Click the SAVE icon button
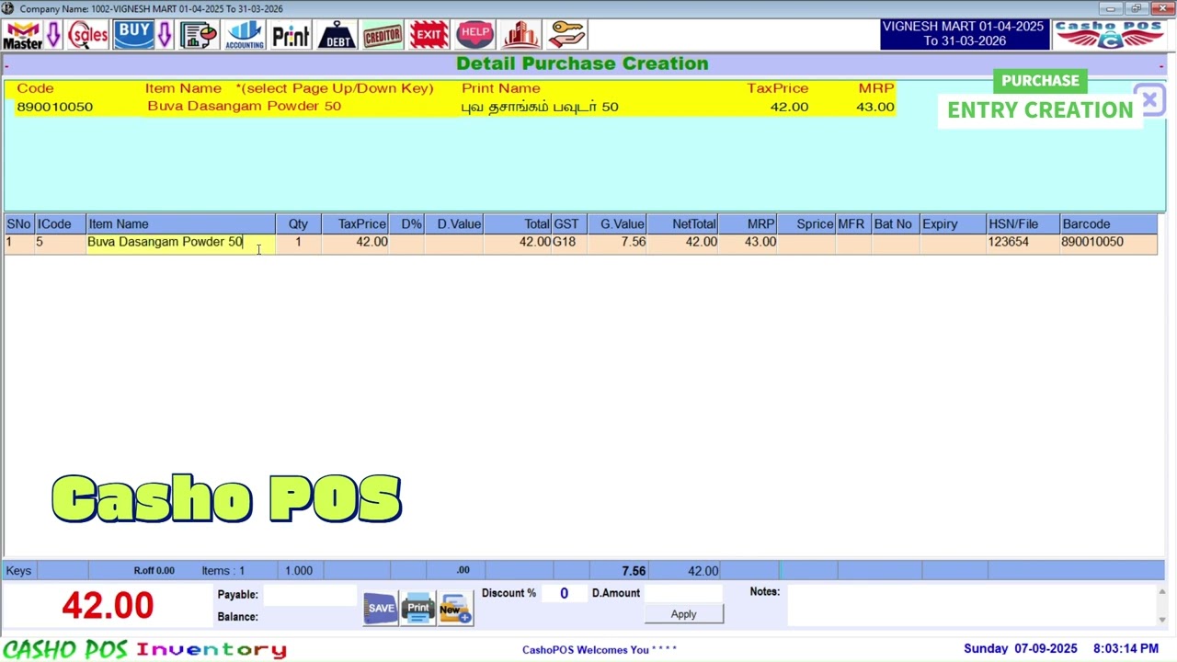This screenshot has width=1177, height=662. tap(381, 609)
